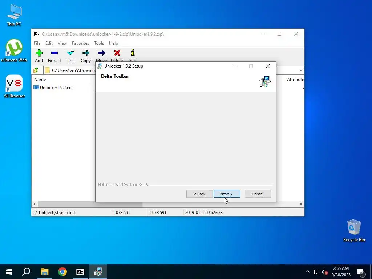Click the Test toolbar icon in 7-Zip
The width and height of the screenshot is (372, 279).
[70, 56]
